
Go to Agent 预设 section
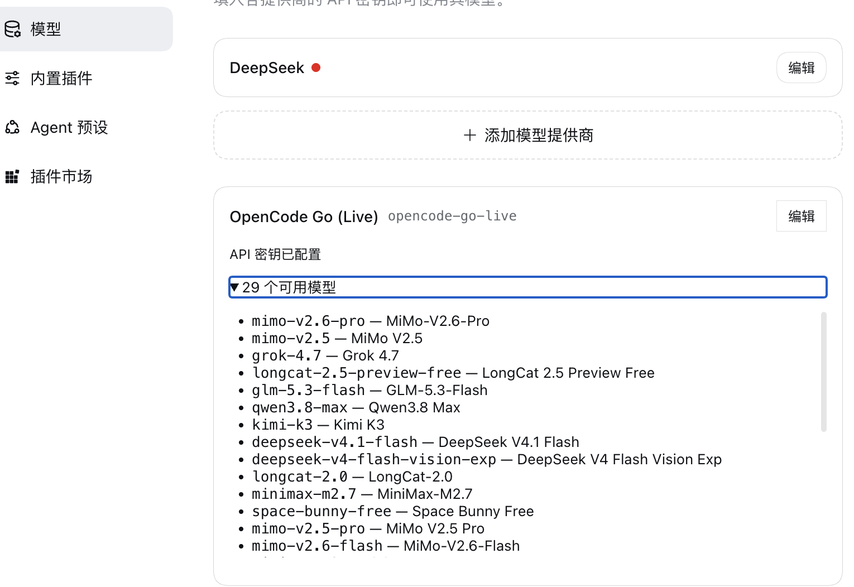point(87,127)
